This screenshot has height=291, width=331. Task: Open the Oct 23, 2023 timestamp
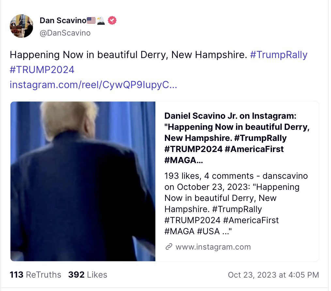pyautogui.click(x=273, y=275)
